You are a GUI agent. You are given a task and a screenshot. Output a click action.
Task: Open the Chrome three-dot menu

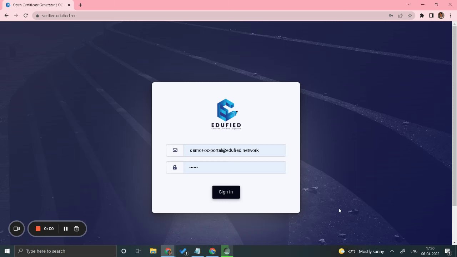pyautogui.click(x=450, y=16)
